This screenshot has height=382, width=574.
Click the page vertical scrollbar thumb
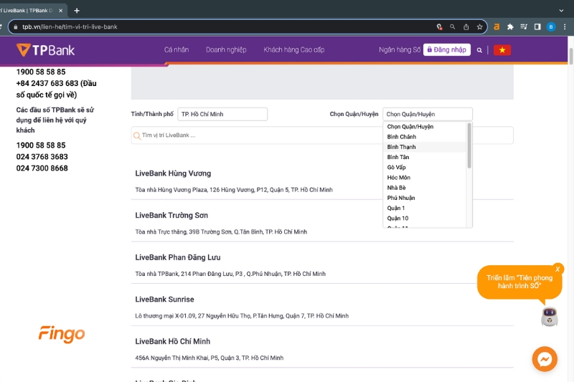[570, 56]
